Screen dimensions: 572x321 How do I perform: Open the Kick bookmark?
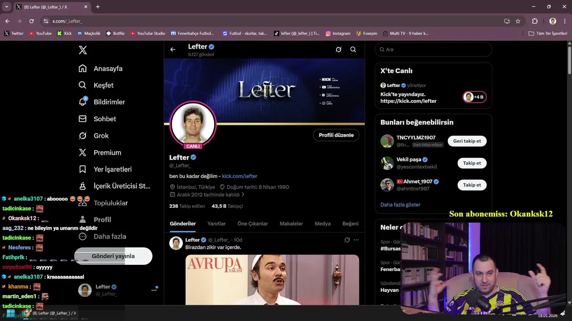tap(64, 33)
